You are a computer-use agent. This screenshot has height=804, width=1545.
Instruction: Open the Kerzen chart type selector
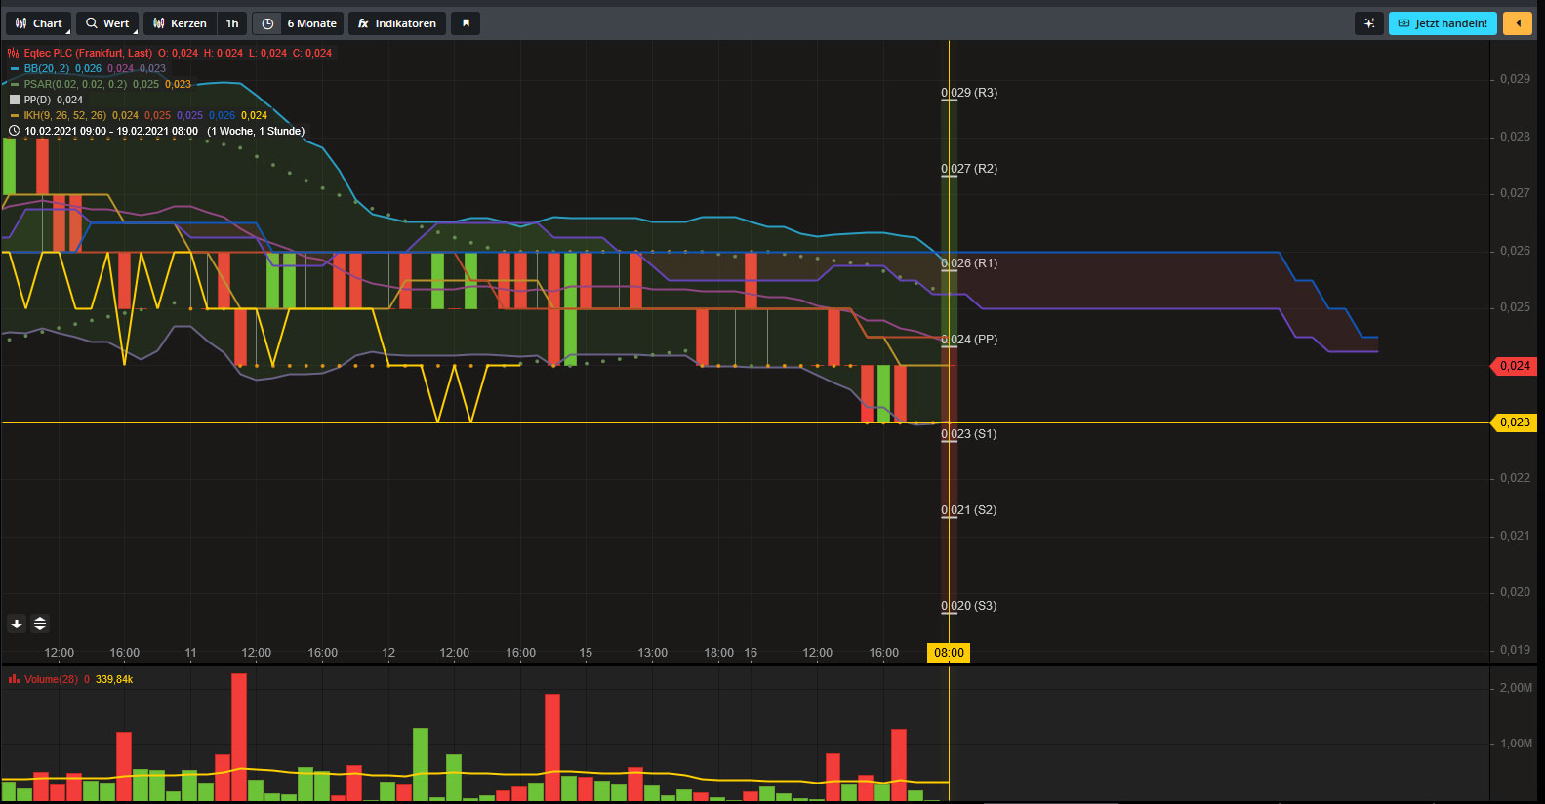coord(180,23)
